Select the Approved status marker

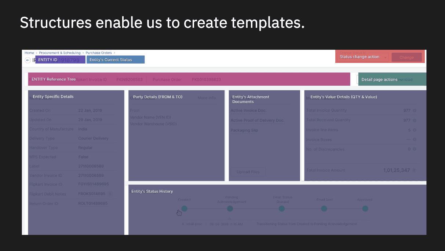click(x=365, y=209)
